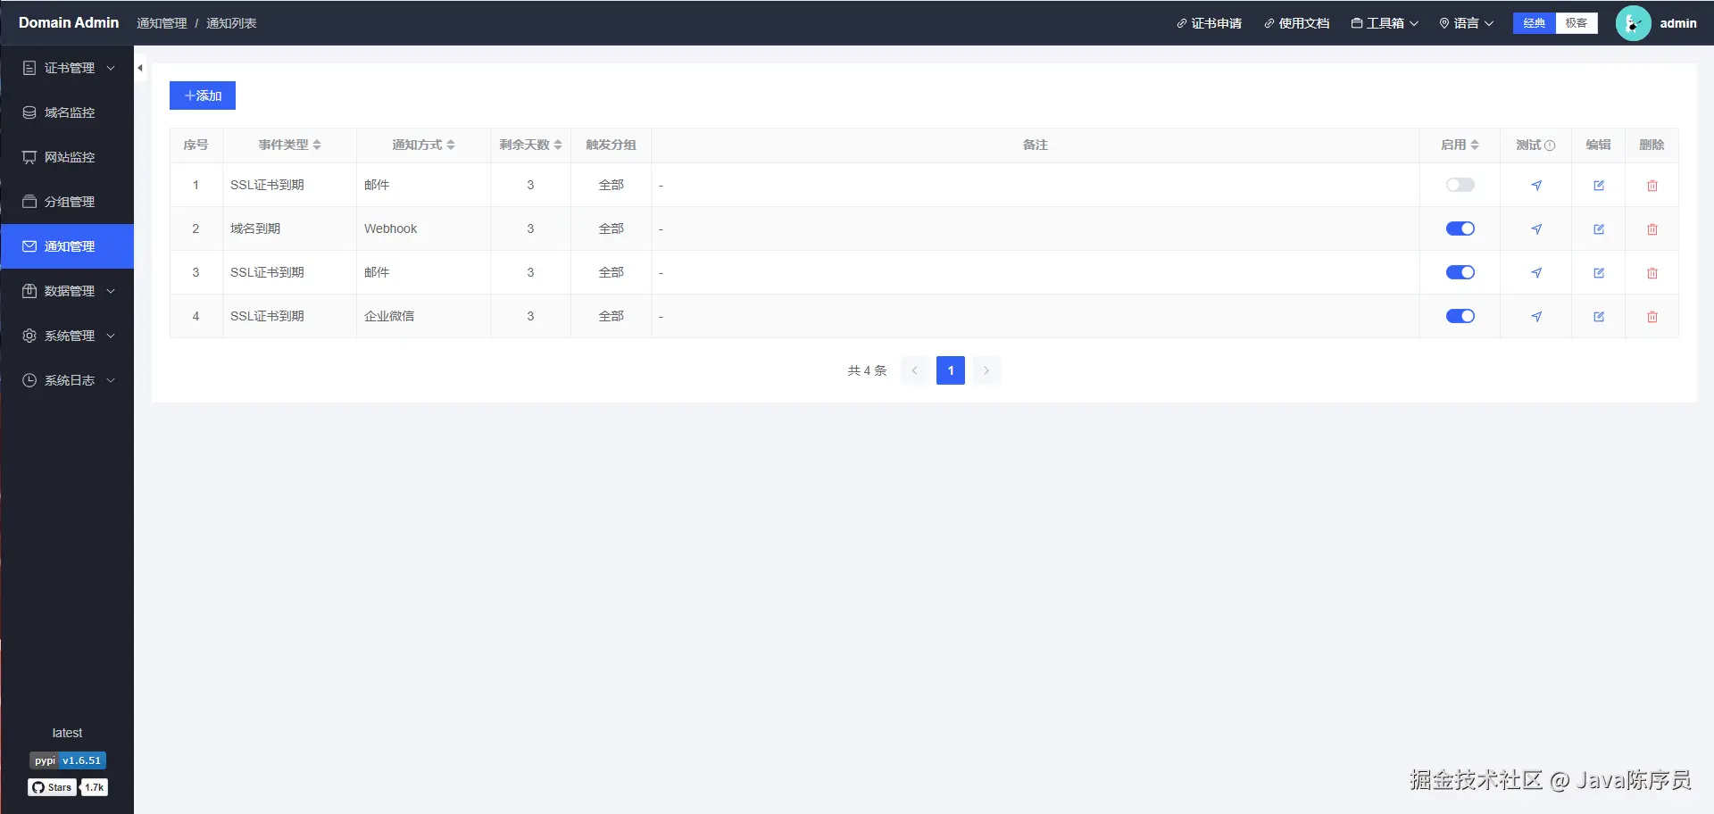Send test notification for row 3
Screen dimensions: 1714x814
coord(1536,273)
